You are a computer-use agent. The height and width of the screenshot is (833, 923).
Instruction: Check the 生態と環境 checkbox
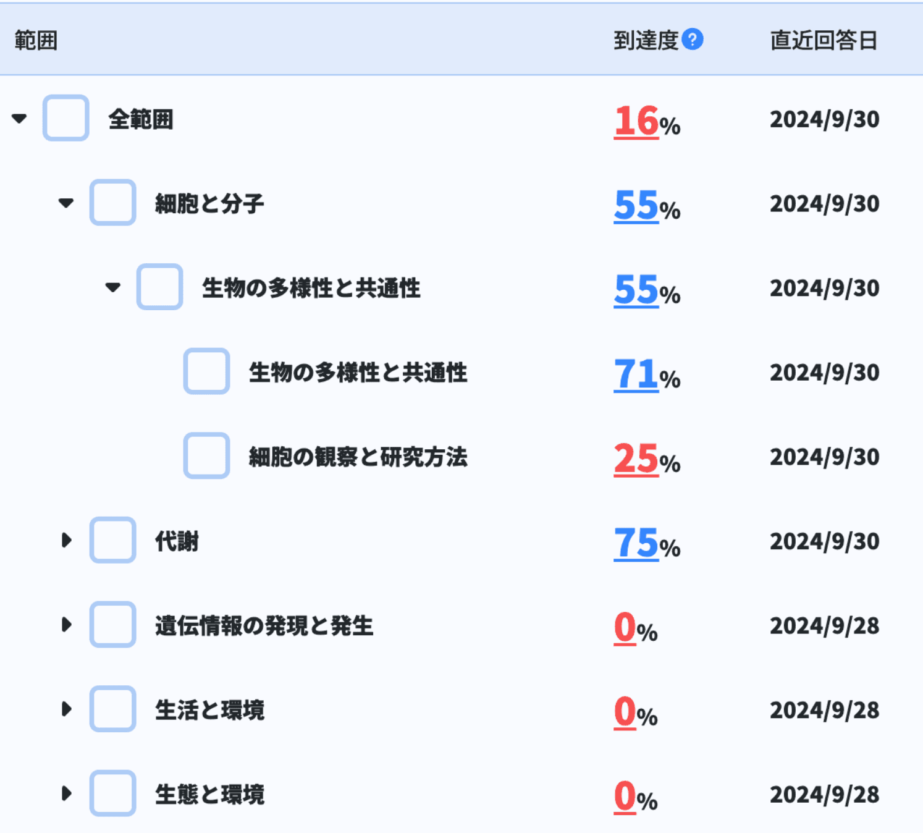(112, 794)
